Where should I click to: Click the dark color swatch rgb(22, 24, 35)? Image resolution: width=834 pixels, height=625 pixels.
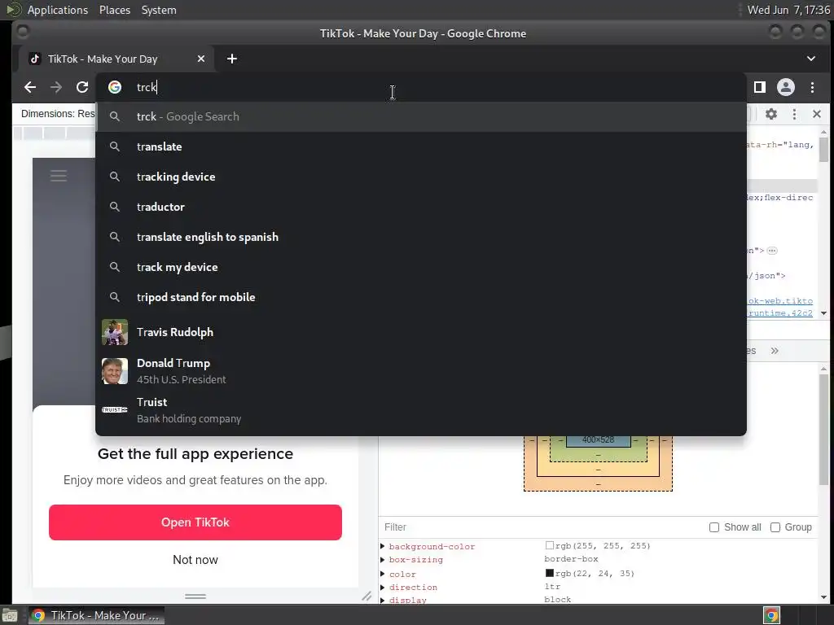point(550,573)
